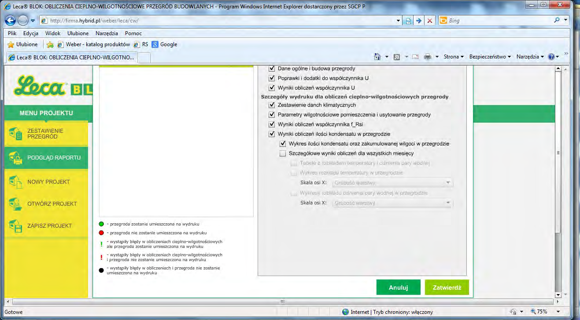
Task: Uncheck Poprawki i dodatki do współczynnika U
Action: pos(272,78)
